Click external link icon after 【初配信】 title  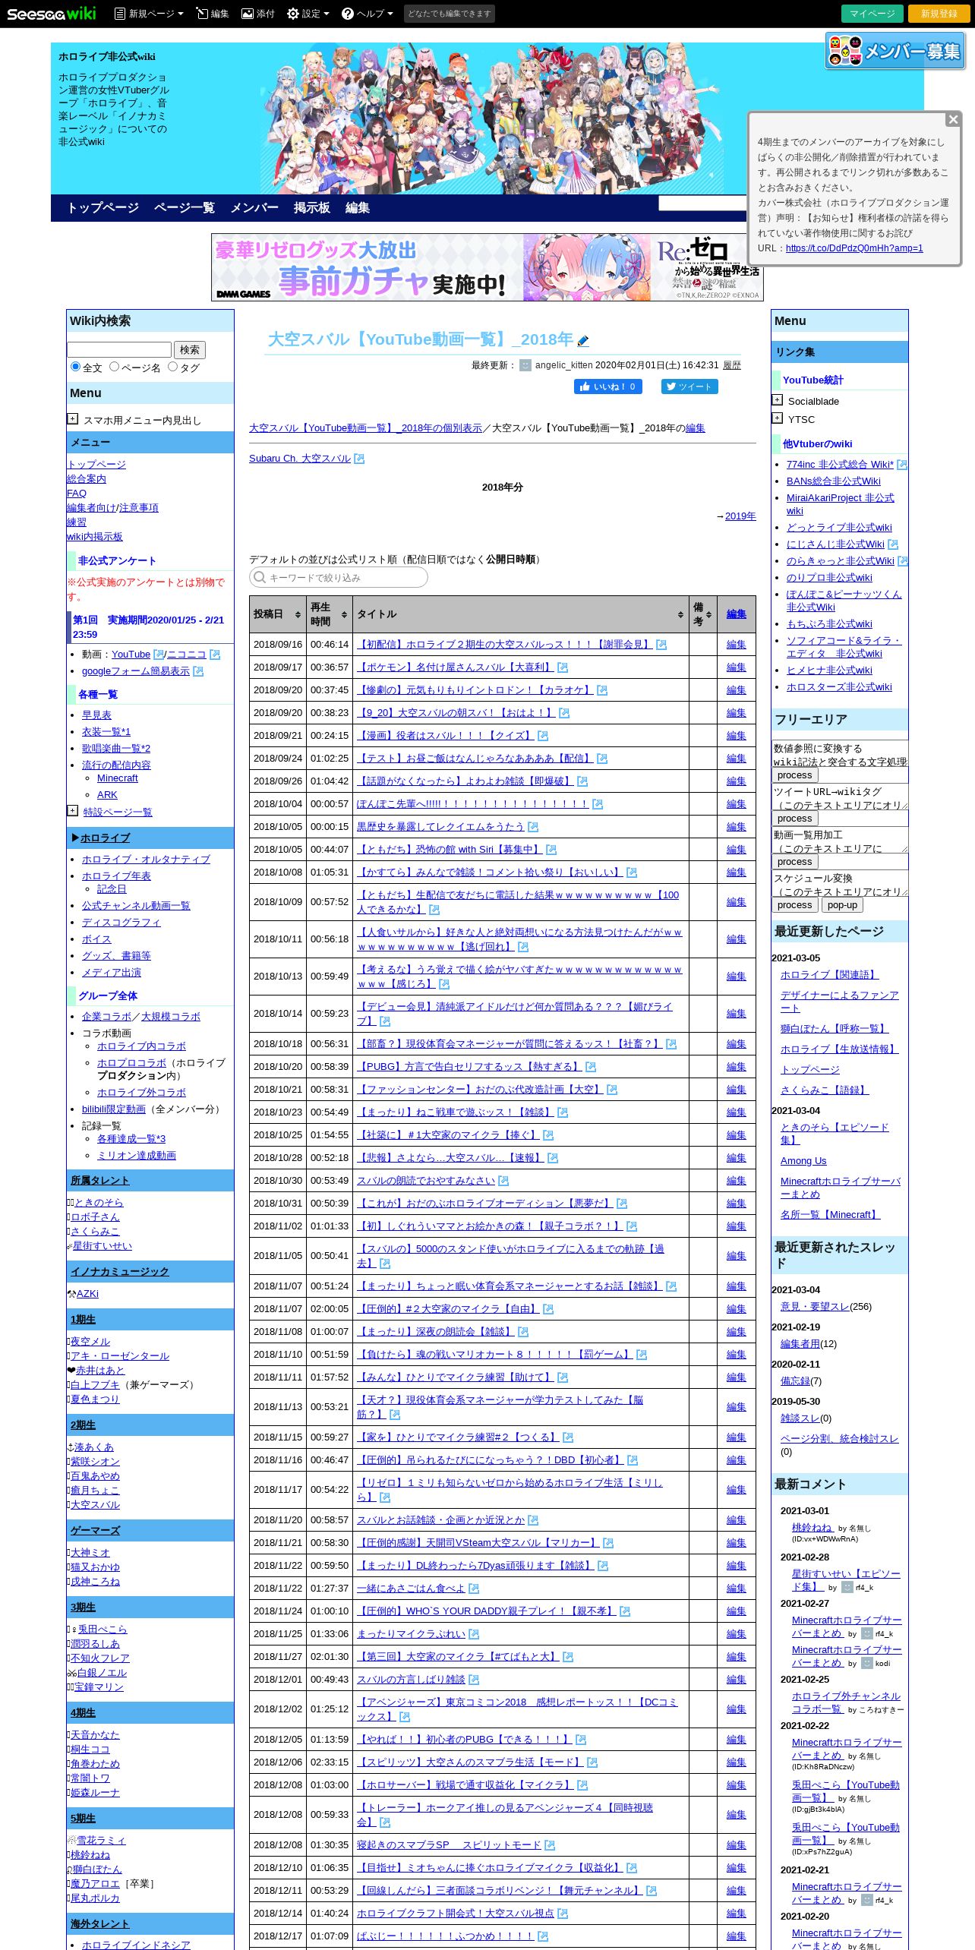(661, 645)
